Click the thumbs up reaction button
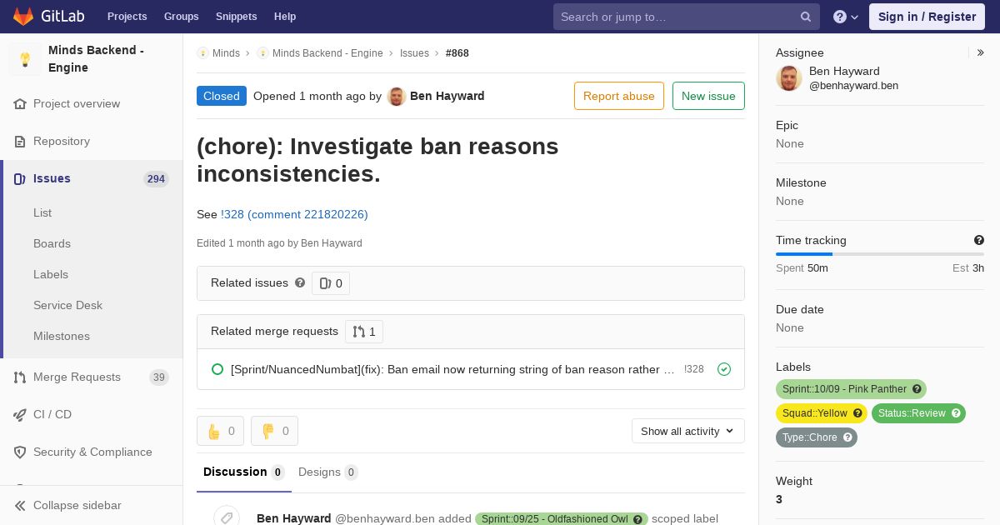1000x525 pixels. (x=220, y=431)
